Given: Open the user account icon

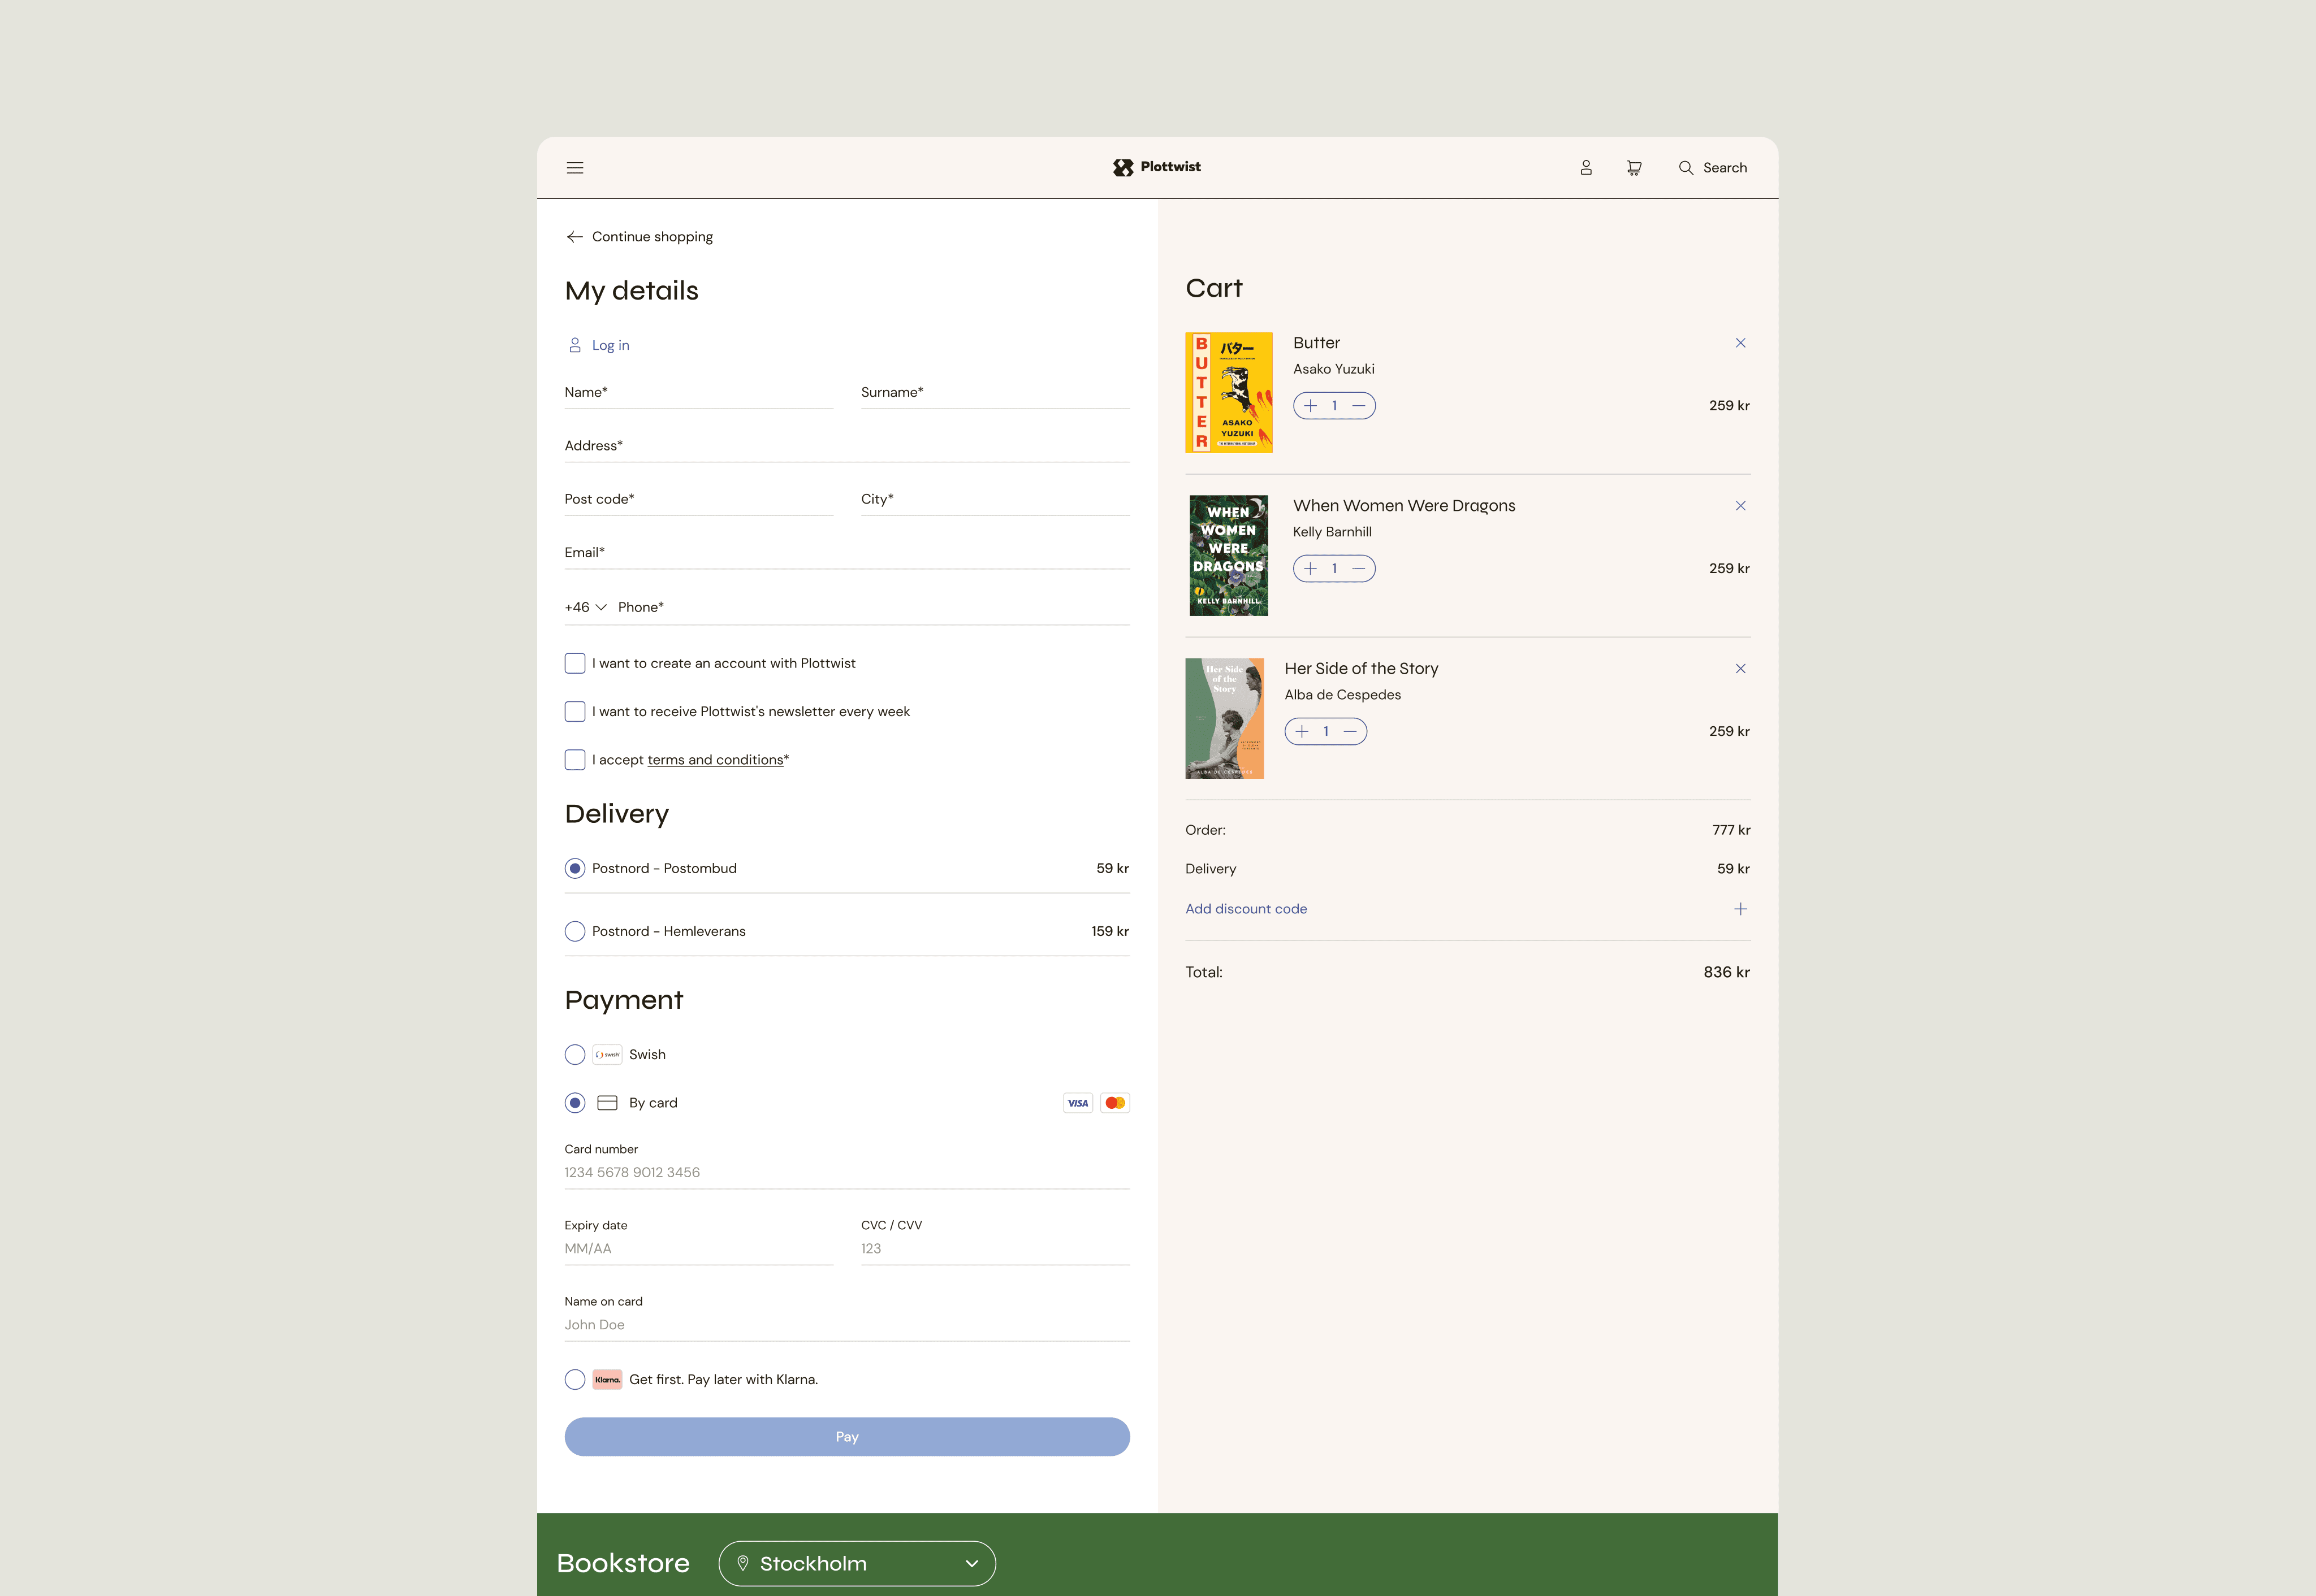Looking at the screenshot, I should click(x=1585, y=168).
